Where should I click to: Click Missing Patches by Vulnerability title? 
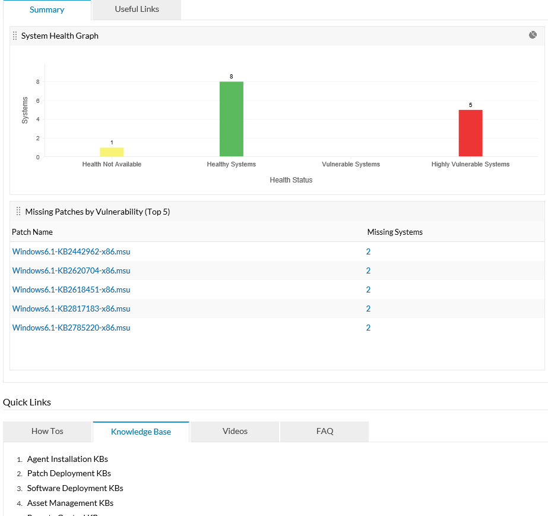[97, 212]
